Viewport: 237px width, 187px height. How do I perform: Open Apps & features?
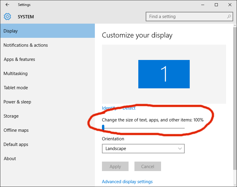(x=48, y=59)
